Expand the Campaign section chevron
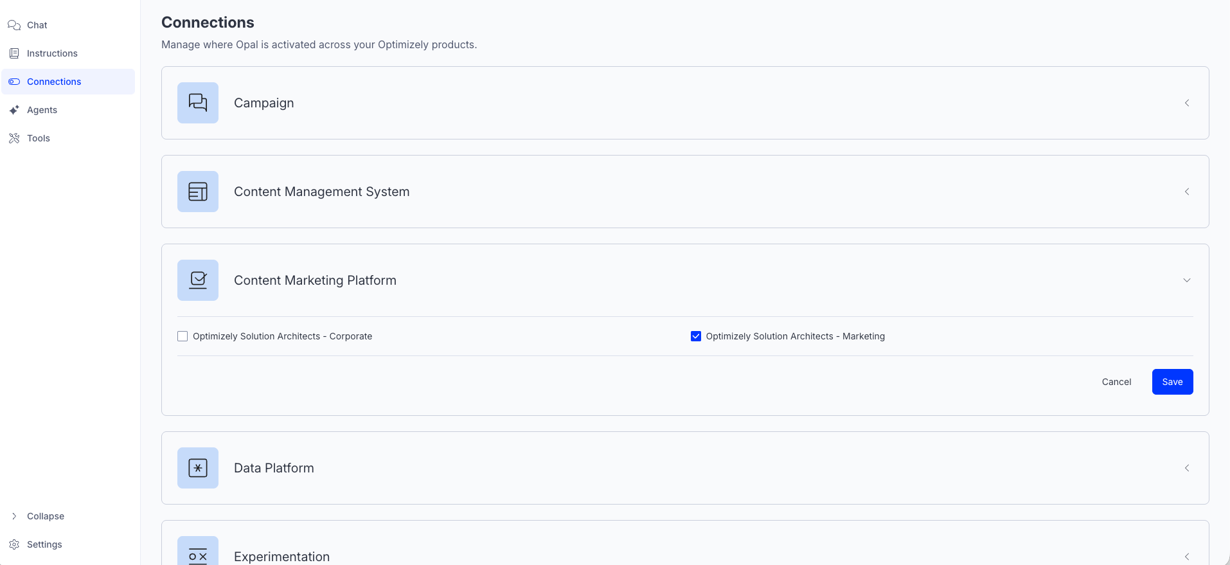Viewport: 1230px width, 565px height. pyautogui.click(x=1187, y=103)
